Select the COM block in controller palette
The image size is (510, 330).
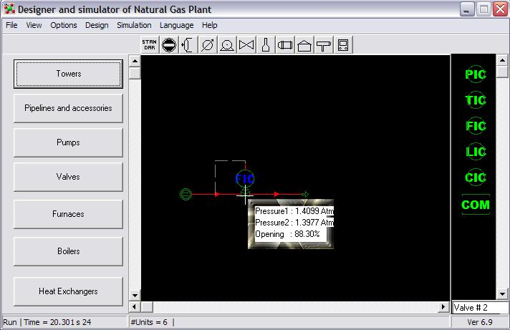[x=476, y=205]
